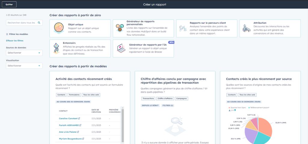Click the 23,6 % (698) pie label
Viewport: 308px width, 144px height.
pos(236,139)
